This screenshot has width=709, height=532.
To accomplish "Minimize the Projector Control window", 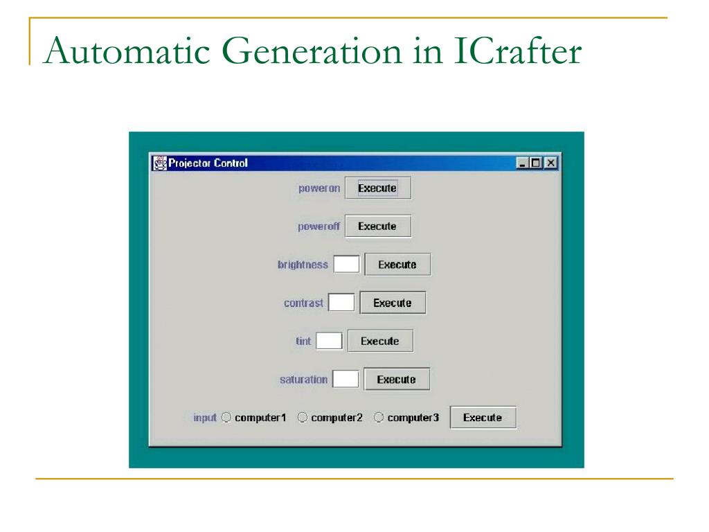I will tap(523, 163).
